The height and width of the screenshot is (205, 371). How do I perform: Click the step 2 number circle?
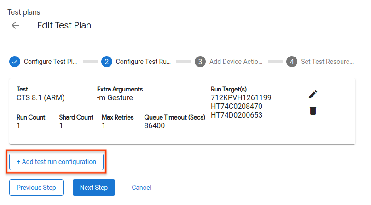[107, 62]
